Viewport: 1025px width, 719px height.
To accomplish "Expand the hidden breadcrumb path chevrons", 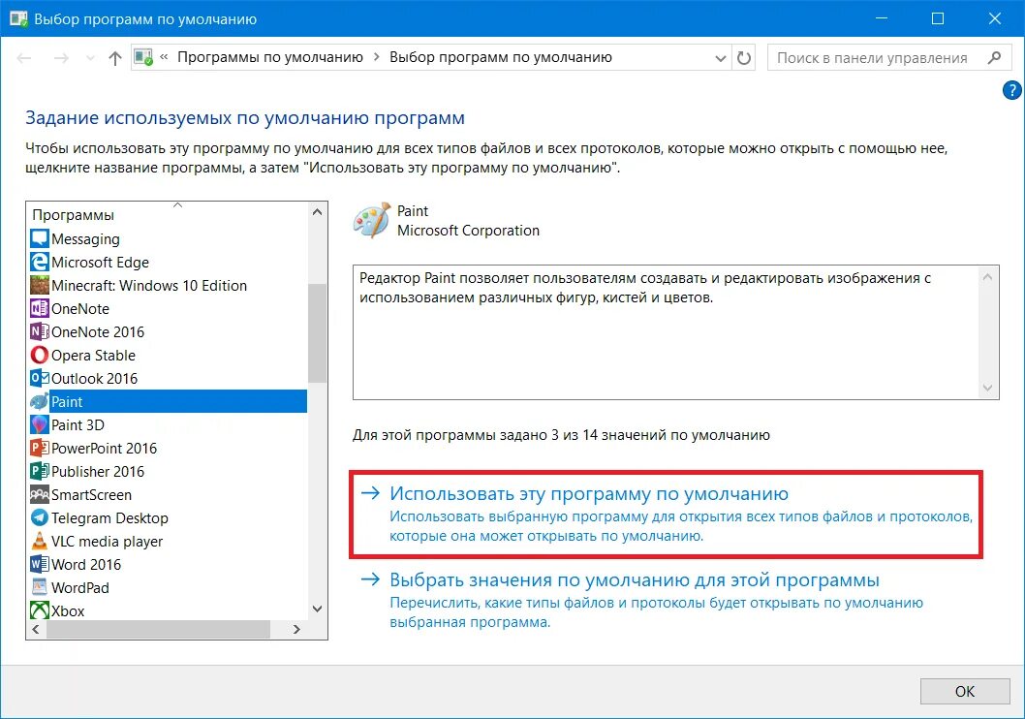I will pyautogui.click(x=164, y=57).
